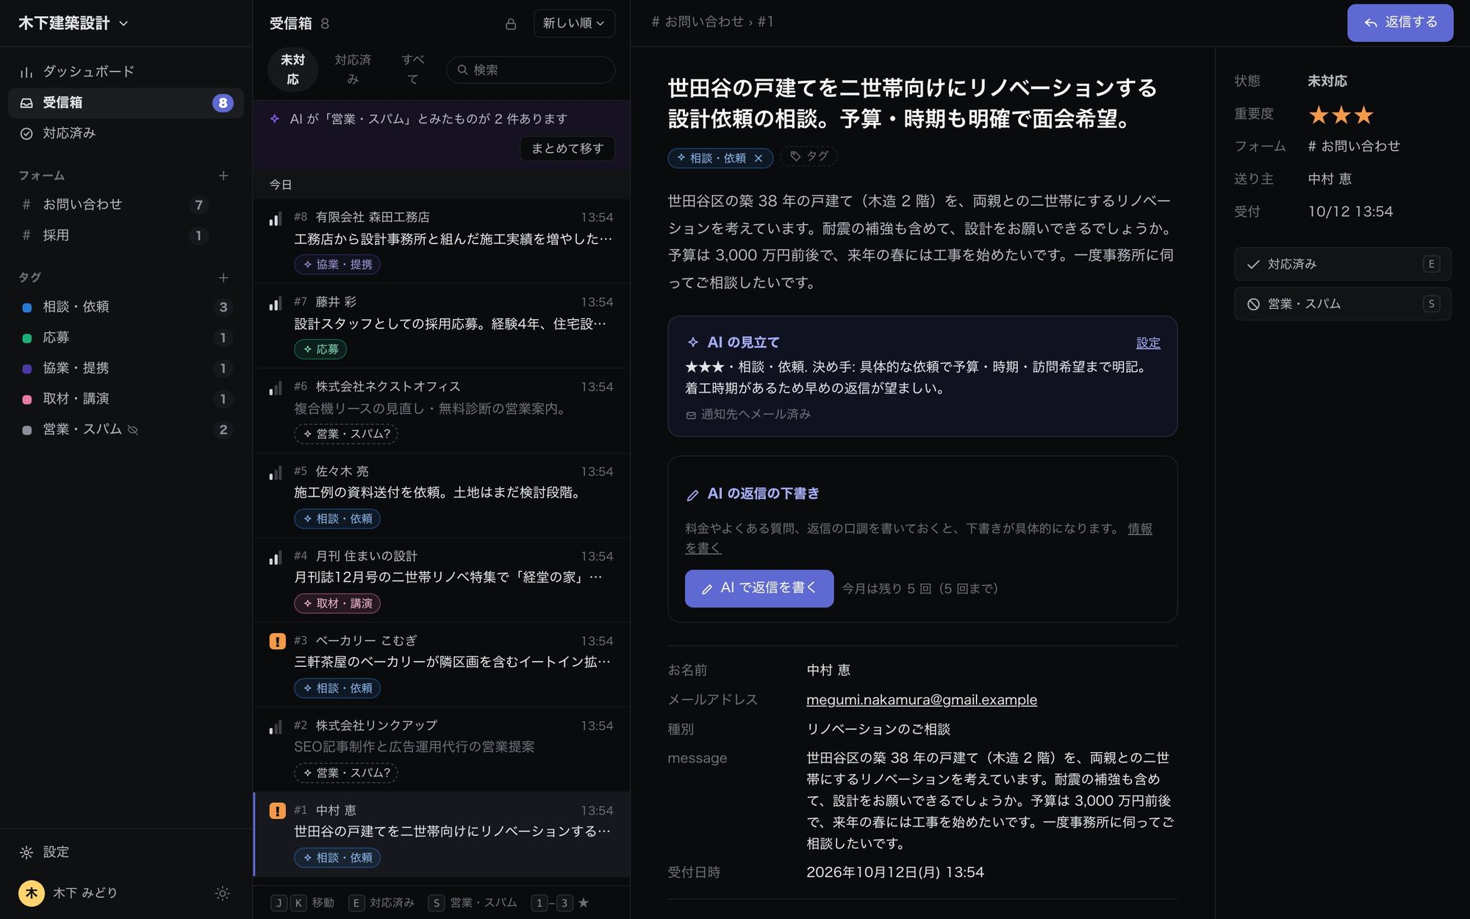Click the 返信する reply button
This screenshot has width=1470, height=919.
coord(1400,23)
